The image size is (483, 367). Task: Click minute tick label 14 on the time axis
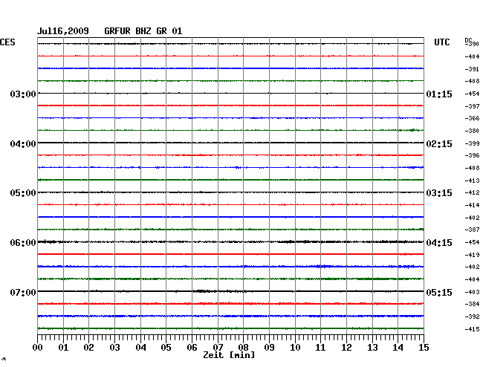coord(398,348)
